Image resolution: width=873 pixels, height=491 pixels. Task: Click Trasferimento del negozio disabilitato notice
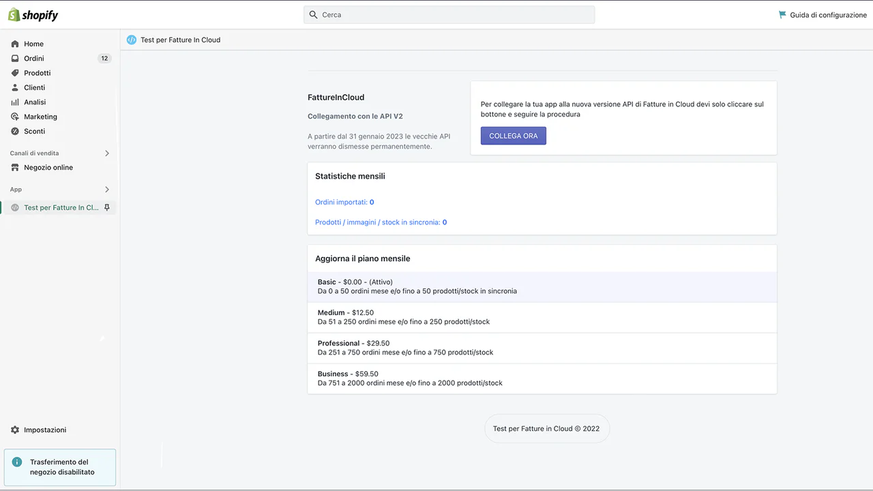(x=60, y=467)
